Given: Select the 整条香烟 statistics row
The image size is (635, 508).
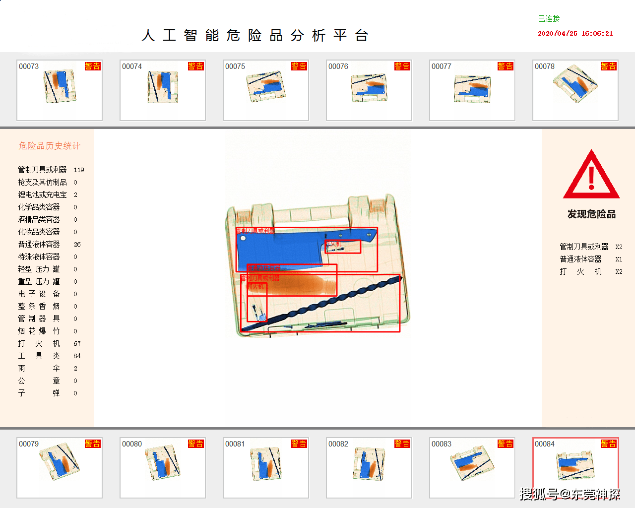Looking at the screenshot, I should pos(48,306).
